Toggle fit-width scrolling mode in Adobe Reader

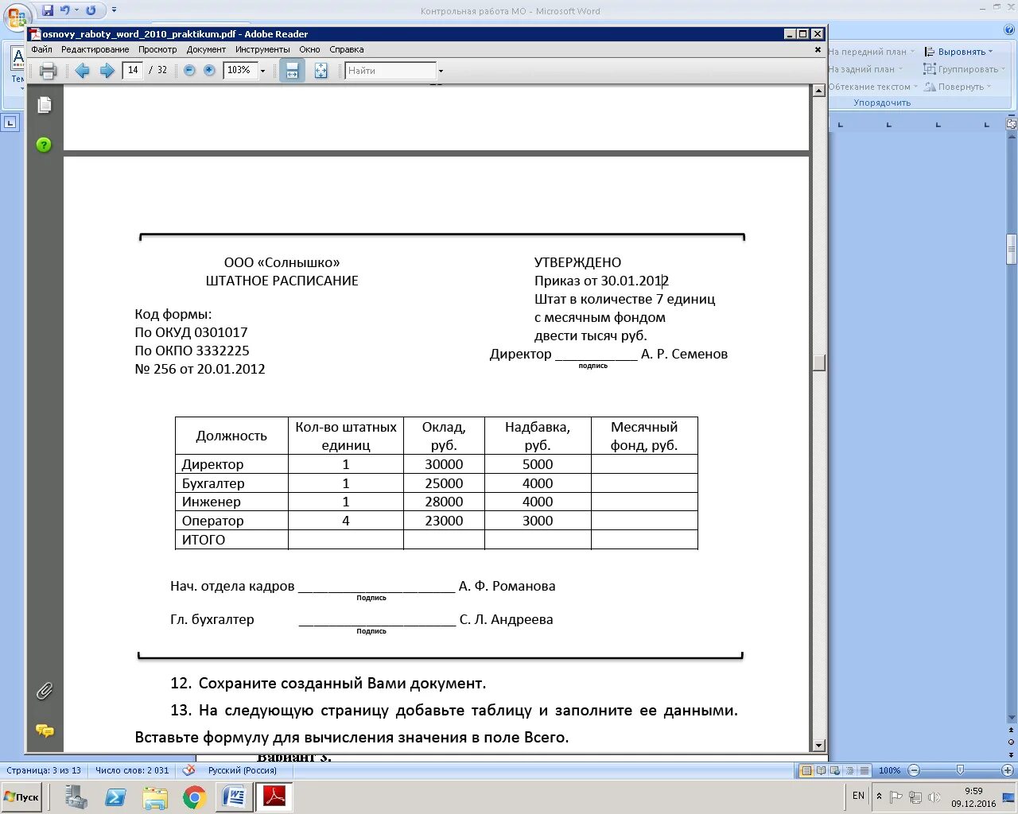coord(292,71)
